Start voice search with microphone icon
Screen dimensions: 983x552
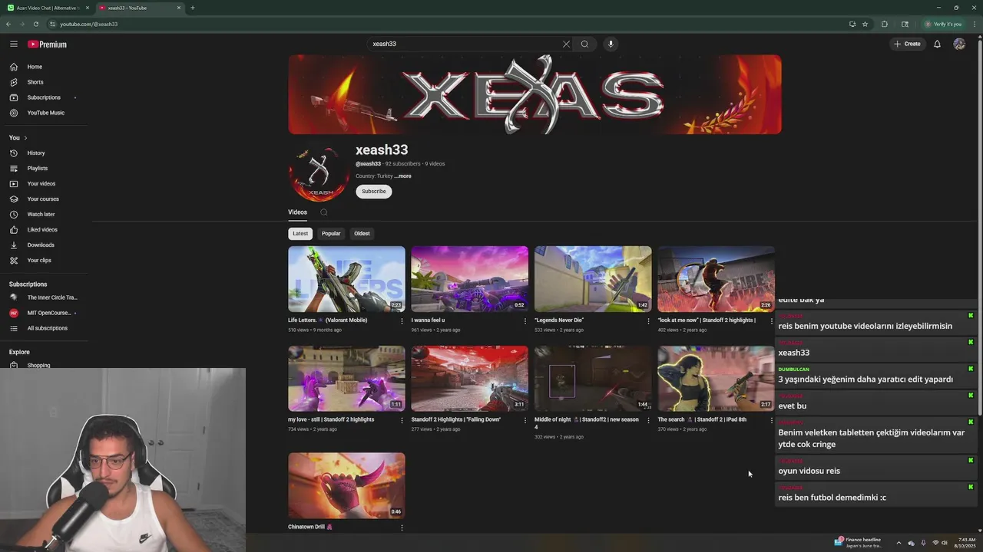(611, 44)
